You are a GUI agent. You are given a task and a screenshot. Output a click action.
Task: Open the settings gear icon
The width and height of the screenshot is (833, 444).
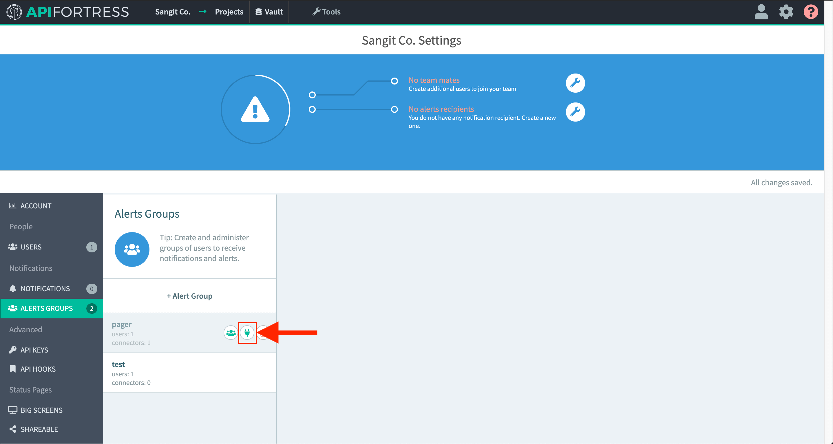pos(786,12)
